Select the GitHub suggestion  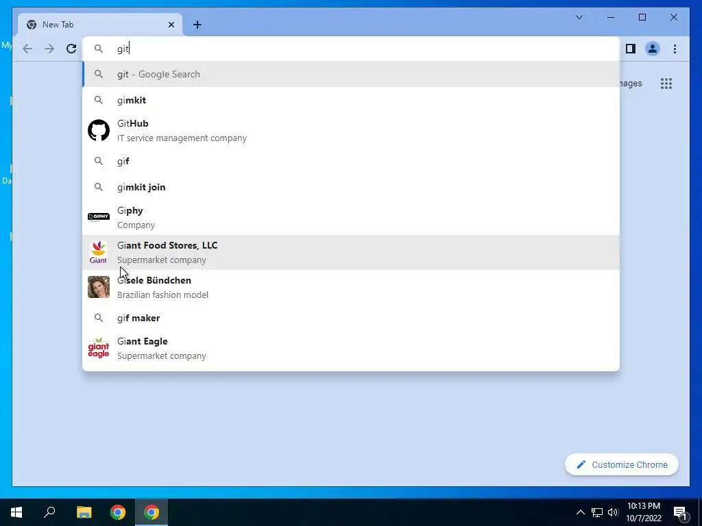(x=351, y=130)
